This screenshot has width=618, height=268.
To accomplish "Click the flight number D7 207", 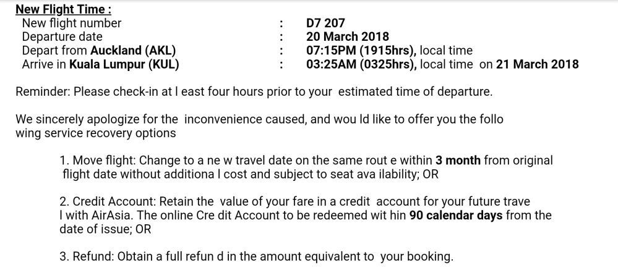I will click(325, 23).
